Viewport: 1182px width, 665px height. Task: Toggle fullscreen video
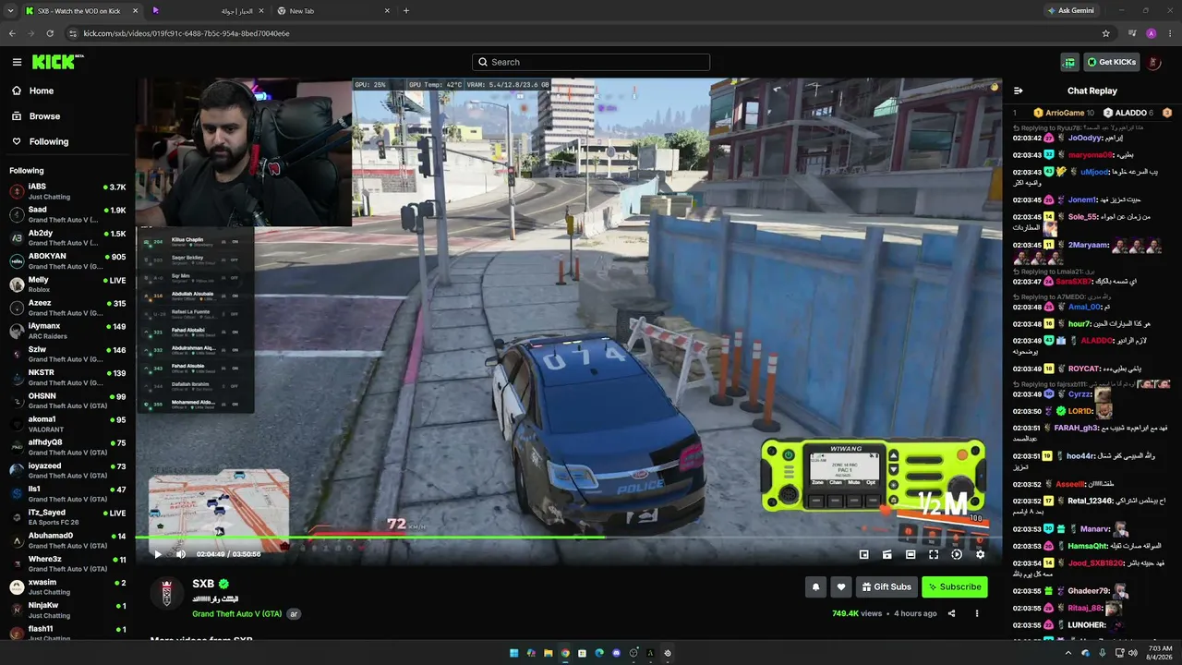[x=934, y=554]
